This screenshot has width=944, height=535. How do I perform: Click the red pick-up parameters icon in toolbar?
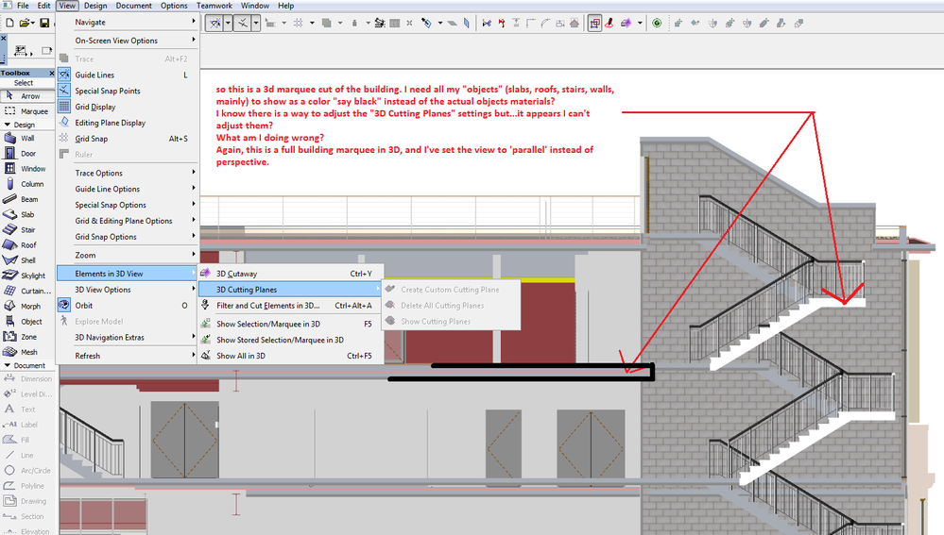(609, 23)
